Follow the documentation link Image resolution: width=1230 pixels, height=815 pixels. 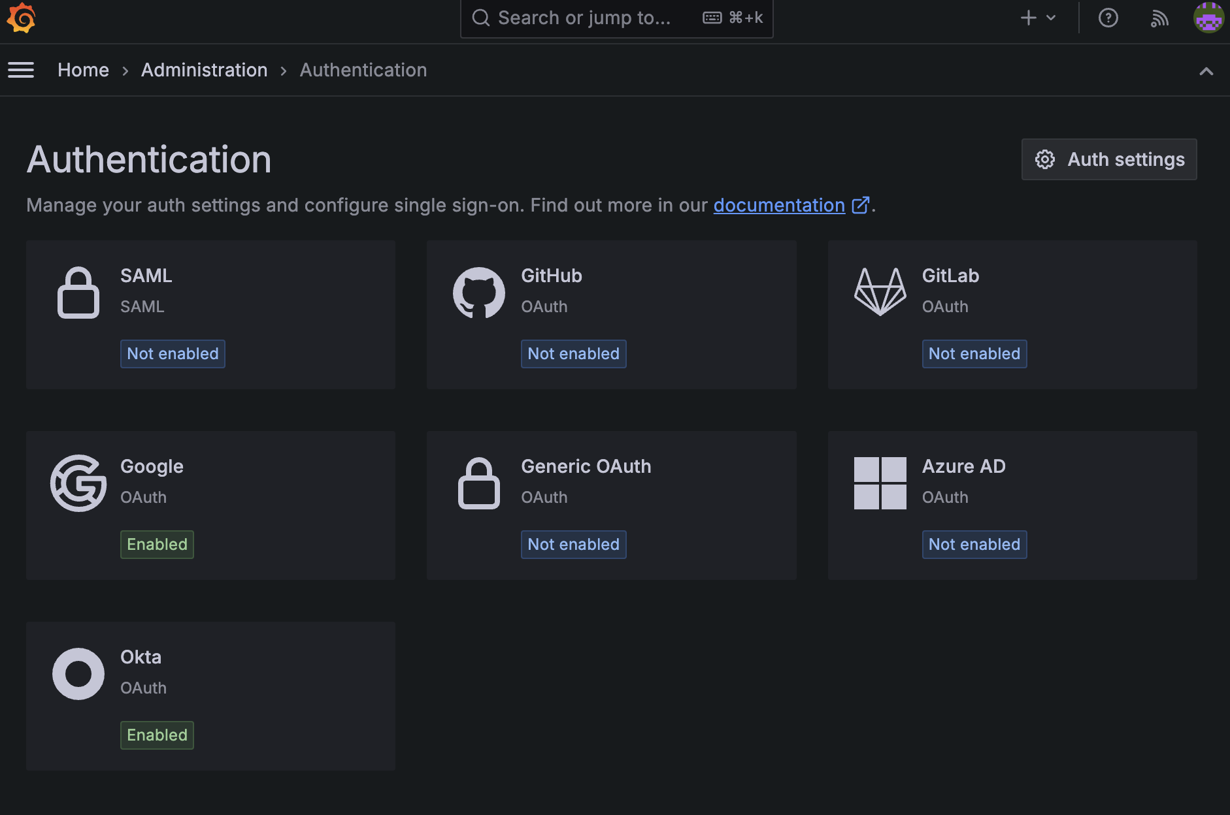pos(779,205)
